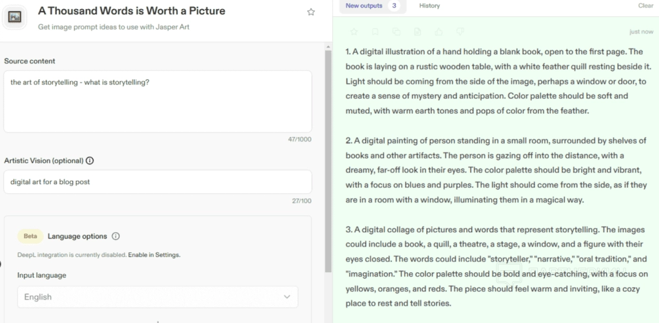Click the new outputs count badge
Viewport: 659px width, 323px height.
(394, 6)
